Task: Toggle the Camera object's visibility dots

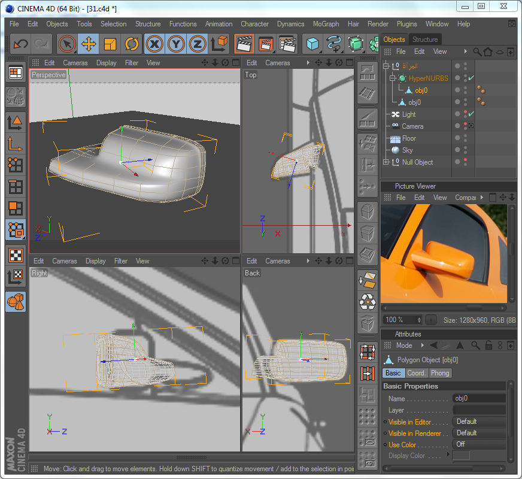Action: 465,126
